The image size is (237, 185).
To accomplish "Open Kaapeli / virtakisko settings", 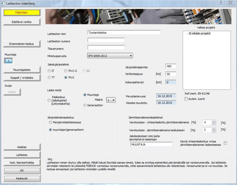I will (22, 78).
